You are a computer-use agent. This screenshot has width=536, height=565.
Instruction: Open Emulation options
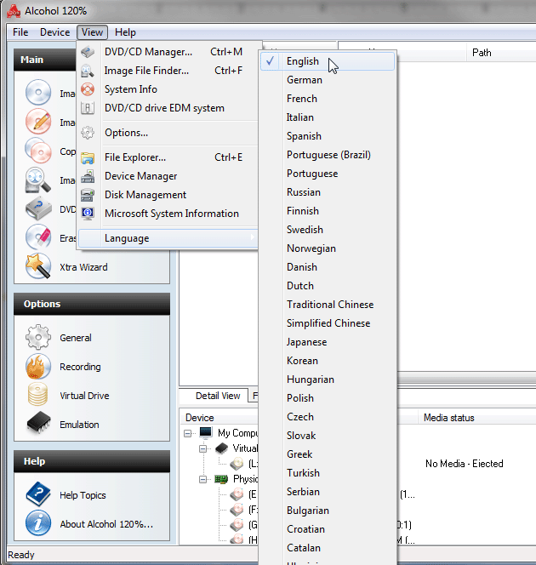tap(80, 425)
